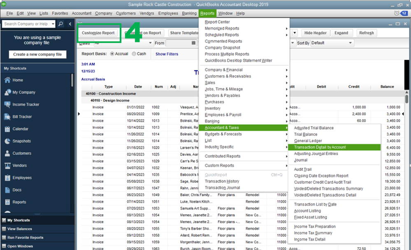Click the shortcuts list scrollbar
Viewport: 411px width, 250px height.
pyautogui.click(x=72, y=80)
